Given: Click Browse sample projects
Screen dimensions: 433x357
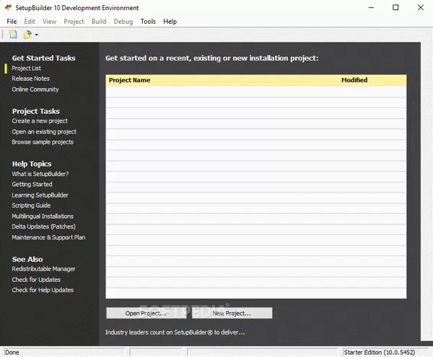Looking at the screenshot, I should tap(43, 142).
